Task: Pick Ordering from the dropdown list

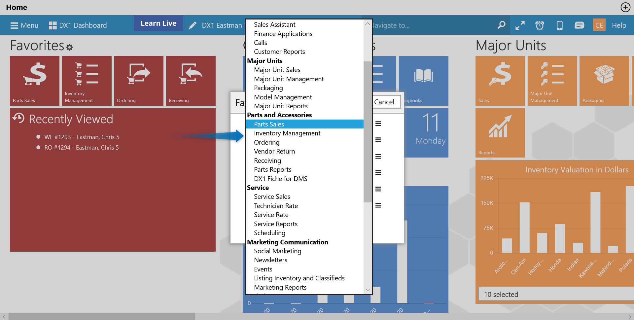Action: point(305,142)
